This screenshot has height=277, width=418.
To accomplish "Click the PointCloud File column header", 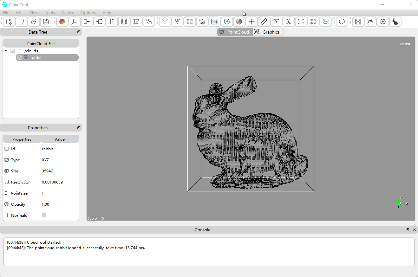I will click(41, 44).
